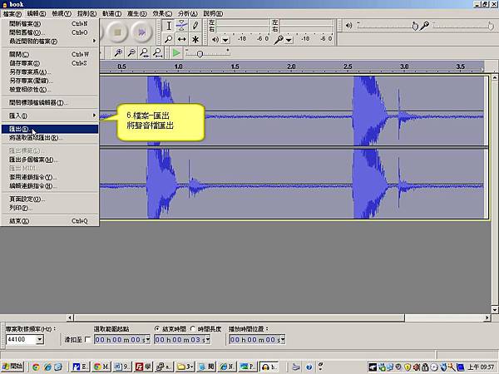499x374 pixels.
Task: Click the Stop playback button
Action: point(116,32)
